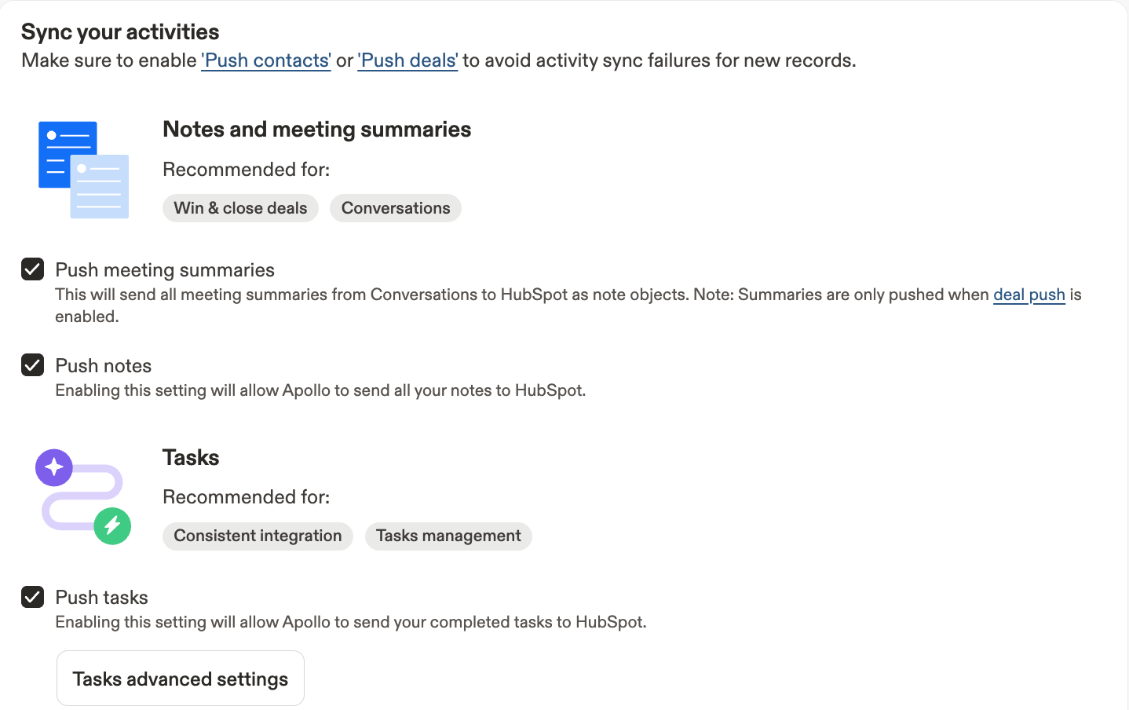Disable the Push notes checkbox

click(32, 365)
